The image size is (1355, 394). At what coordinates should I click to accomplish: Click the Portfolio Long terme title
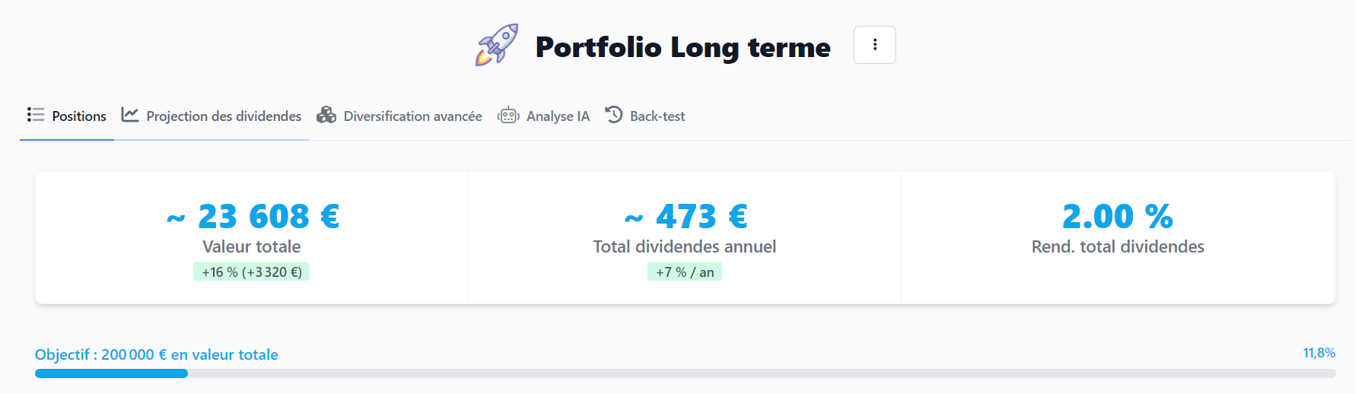(683, 47)
